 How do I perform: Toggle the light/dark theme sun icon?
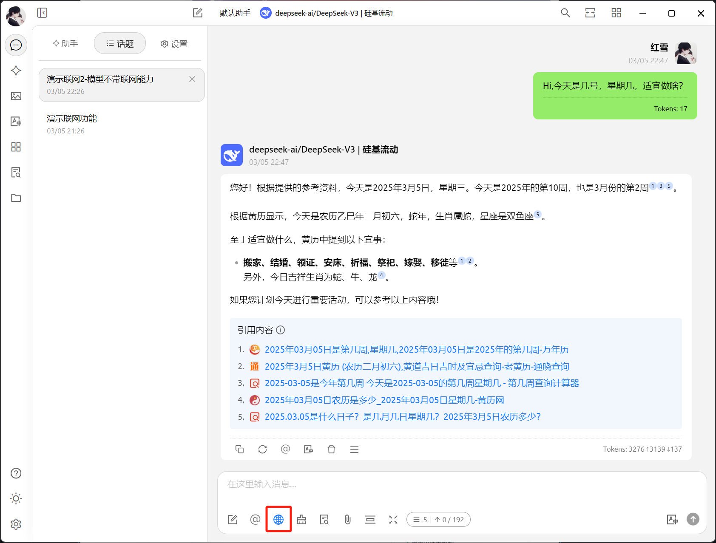(x=16, y=498)
